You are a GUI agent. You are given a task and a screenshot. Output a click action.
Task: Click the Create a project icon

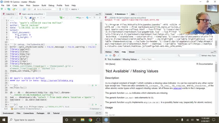[x=9, y=9]
